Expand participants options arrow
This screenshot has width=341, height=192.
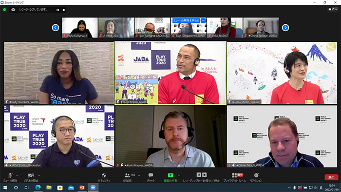[x=139, y=175]
